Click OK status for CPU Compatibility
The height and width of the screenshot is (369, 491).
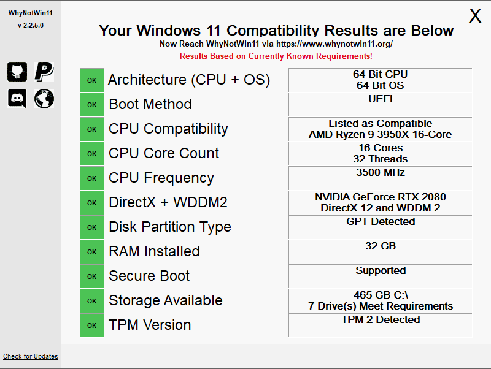point(92,129)
